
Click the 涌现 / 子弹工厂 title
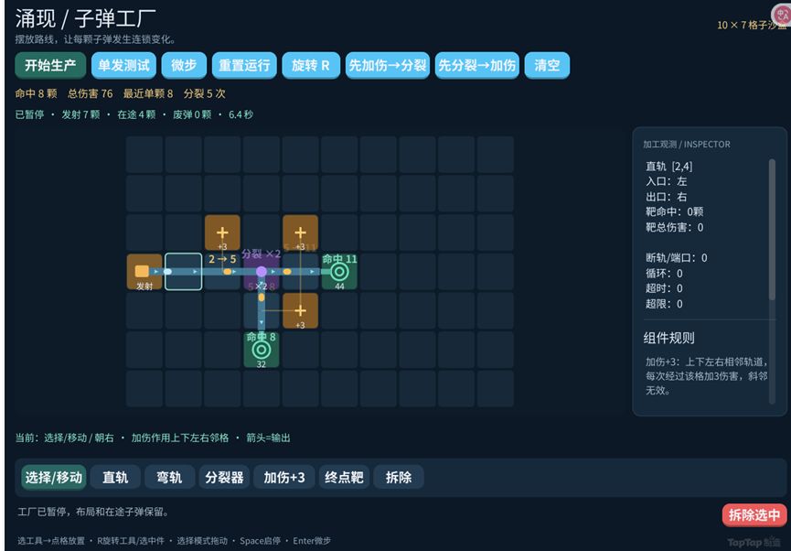pyautogui.click(x=86, y=18)
